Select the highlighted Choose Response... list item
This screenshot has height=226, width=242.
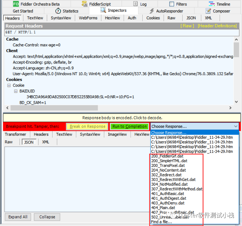click(x=195, y=133)
